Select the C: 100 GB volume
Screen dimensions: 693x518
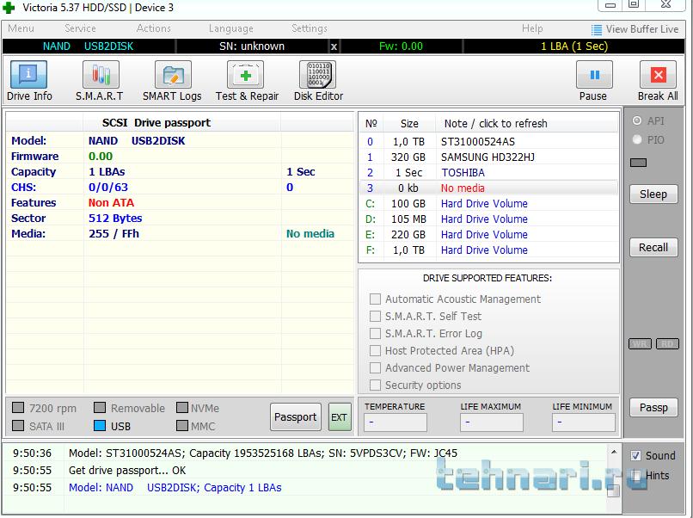[489, 203]
